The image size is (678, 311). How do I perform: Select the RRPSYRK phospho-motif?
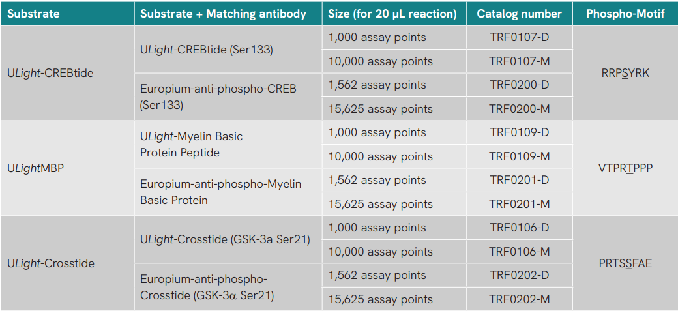(625, 73)
